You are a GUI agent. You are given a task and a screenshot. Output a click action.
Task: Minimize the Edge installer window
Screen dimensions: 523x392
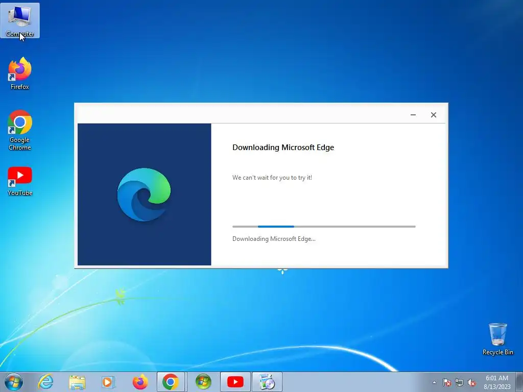(413, 115)
